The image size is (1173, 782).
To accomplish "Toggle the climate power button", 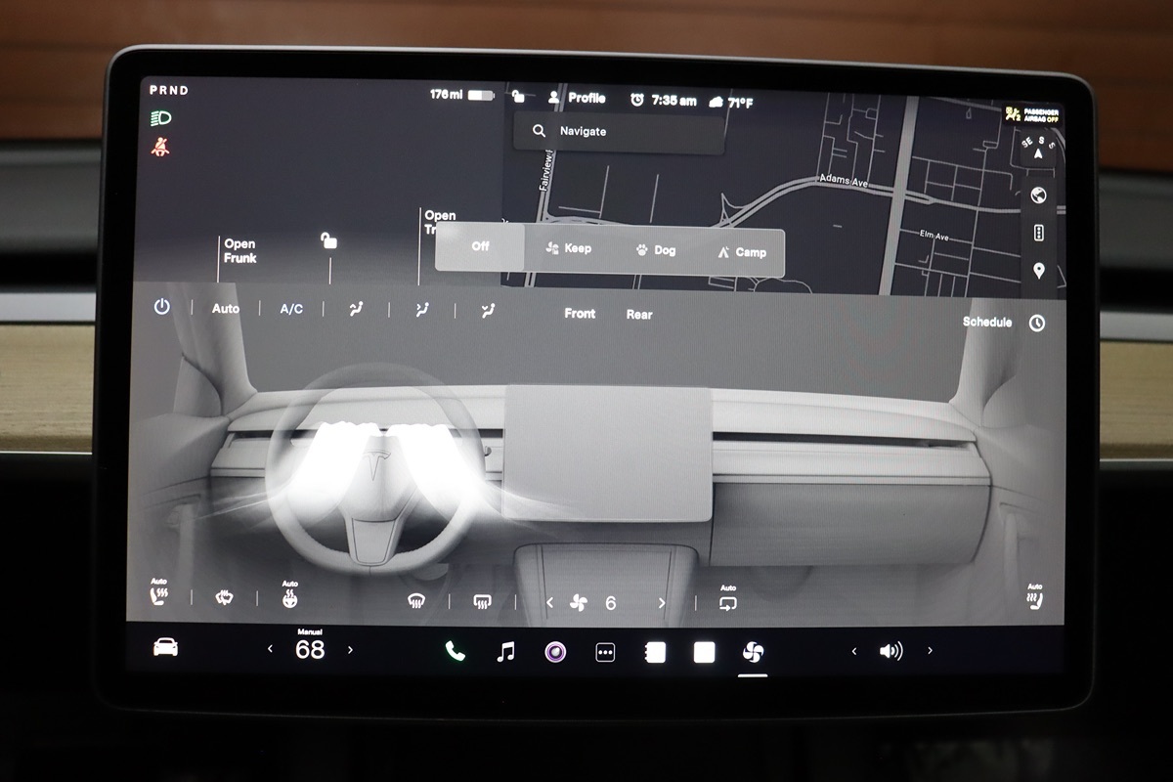I will point(161,307).
